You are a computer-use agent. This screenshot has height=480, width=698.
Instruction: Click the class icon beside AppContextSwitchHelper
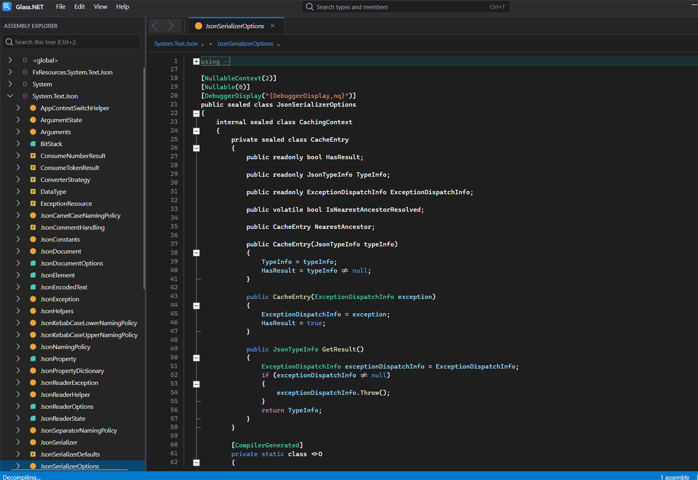[33, 108]
